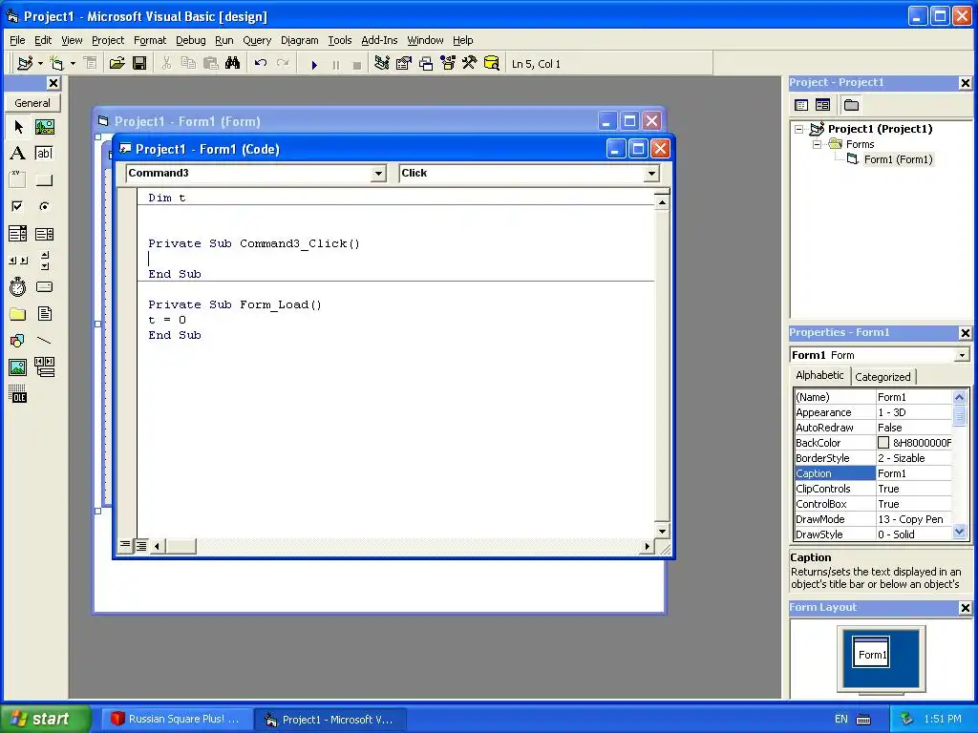The image size is (978, 733).
Task: Open the Command3 object dropdown
Action: pos(378,174)
